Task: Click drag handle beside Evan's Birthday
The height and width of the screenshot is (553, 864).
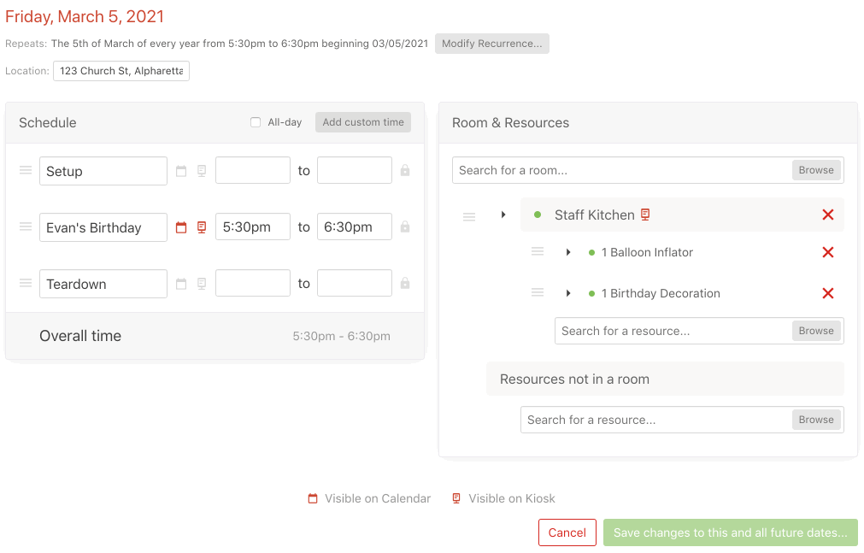Action: [x=26, y=227]
